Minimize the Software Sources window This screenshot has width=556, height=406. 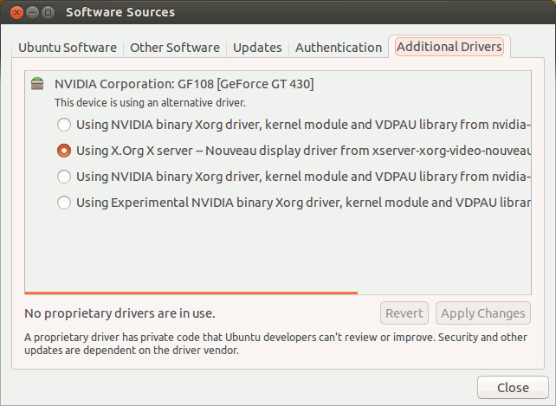point(30,12)
